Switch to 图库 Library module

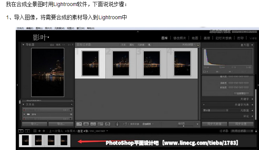[x=164, y=38]
